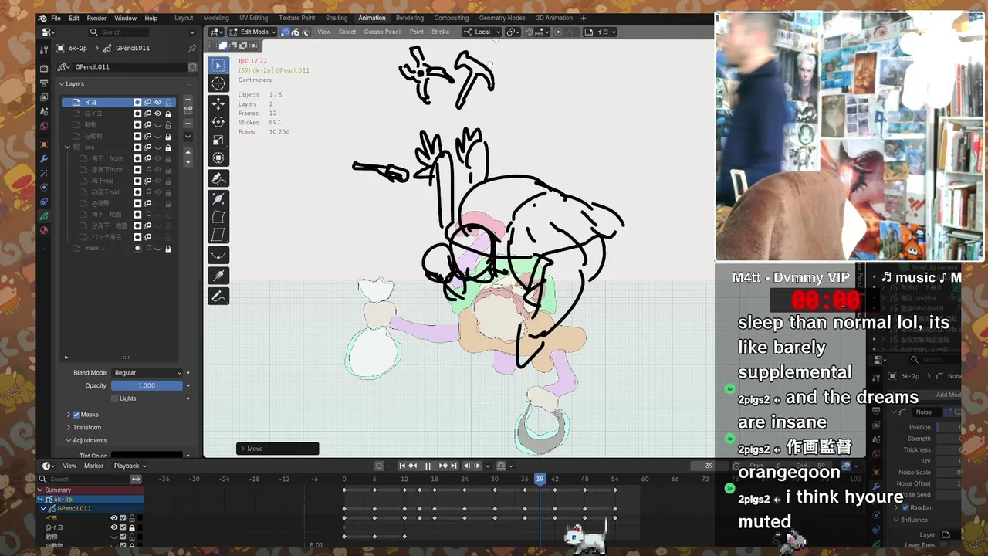Collapse the sea layer group
Viewport: 988px width, 556px height.
(x=68, y=147)
